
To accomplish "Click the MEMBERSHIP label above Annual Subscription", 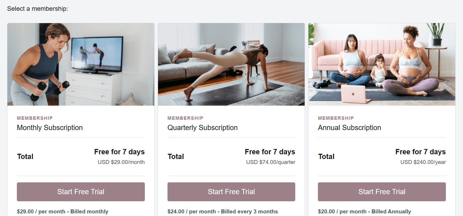I will (x=336, y=118).
